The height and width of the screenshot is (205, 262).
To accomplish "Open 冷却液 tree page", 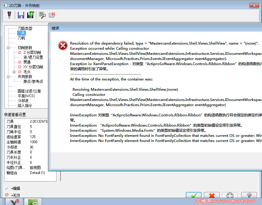I will pos(23,101).
